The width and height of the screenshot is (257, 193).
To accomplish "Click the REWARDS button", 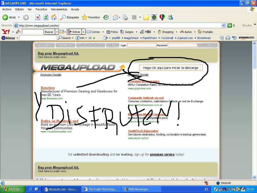I will (x=45, y=45).
